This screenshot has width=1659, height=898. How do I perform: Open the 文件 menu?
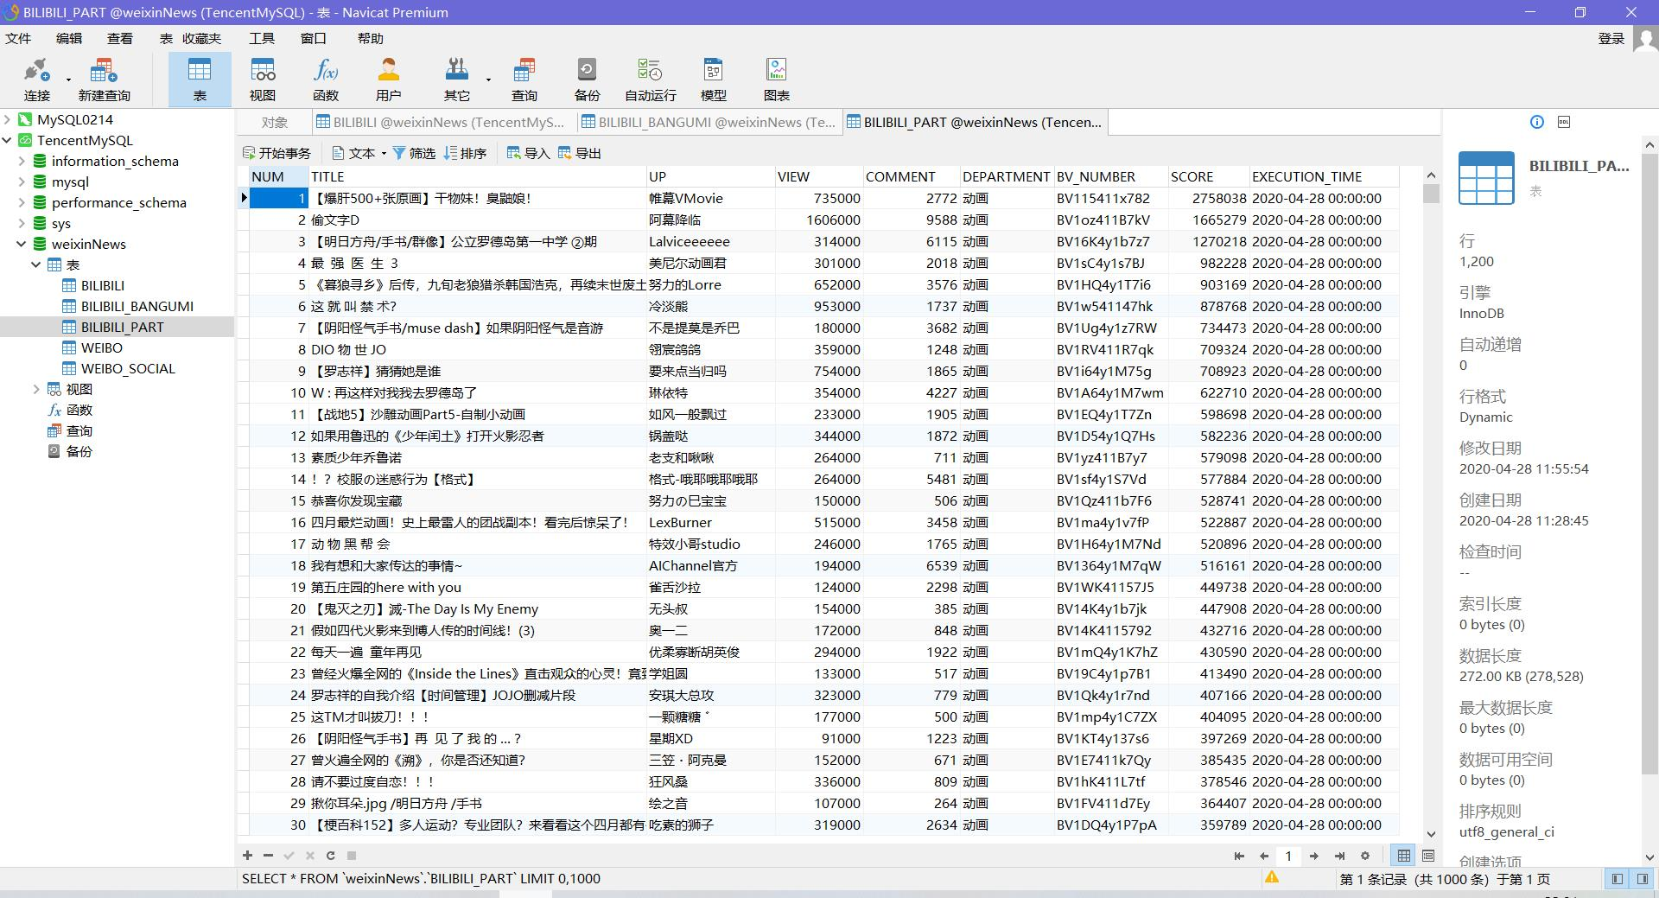pyautogui.click(x=18, y=38)
